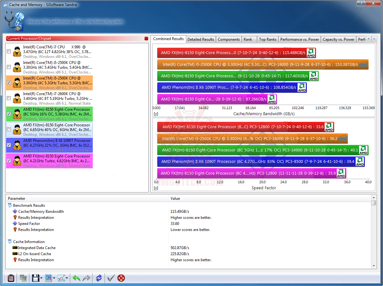Viewport: 383px width, 286px height.
Task: Click the green back arrow icon
Action: pyautogui.click(x=76, y=278)
